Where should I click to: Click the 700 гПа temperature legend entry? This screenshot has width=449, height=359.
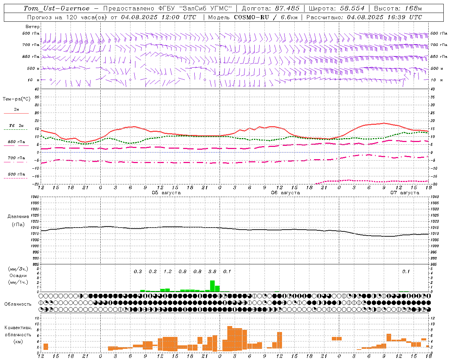click(x=16, y=158)
